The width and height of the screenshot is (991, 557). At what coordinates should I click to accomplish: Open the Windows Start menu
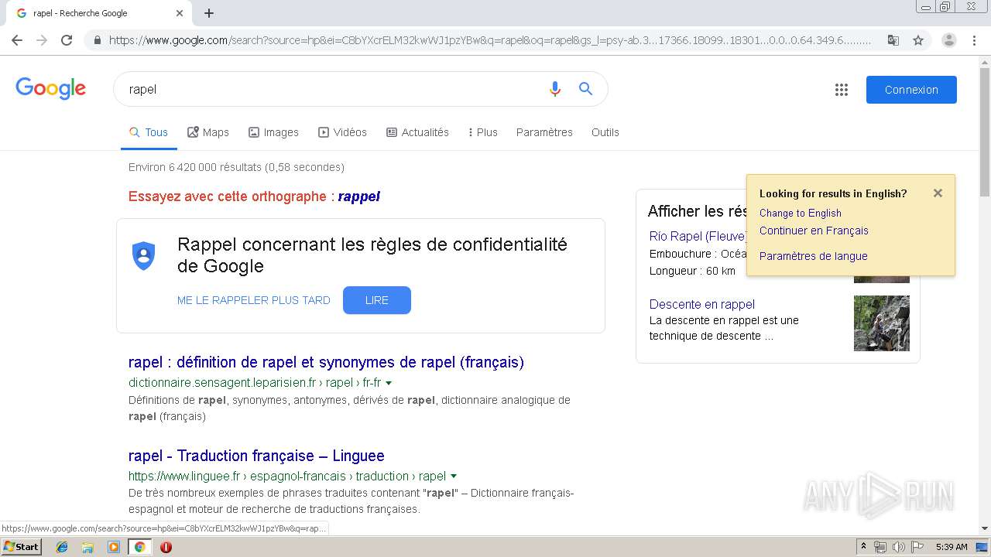pyautogui.click(x=22, y=547)
